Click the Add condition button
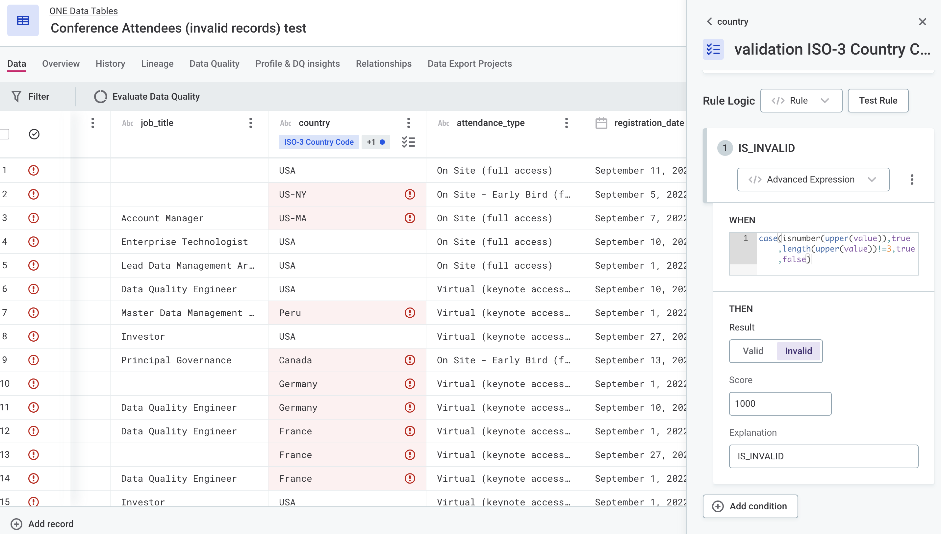The image size is (941, 534). (x=750, y=506)
